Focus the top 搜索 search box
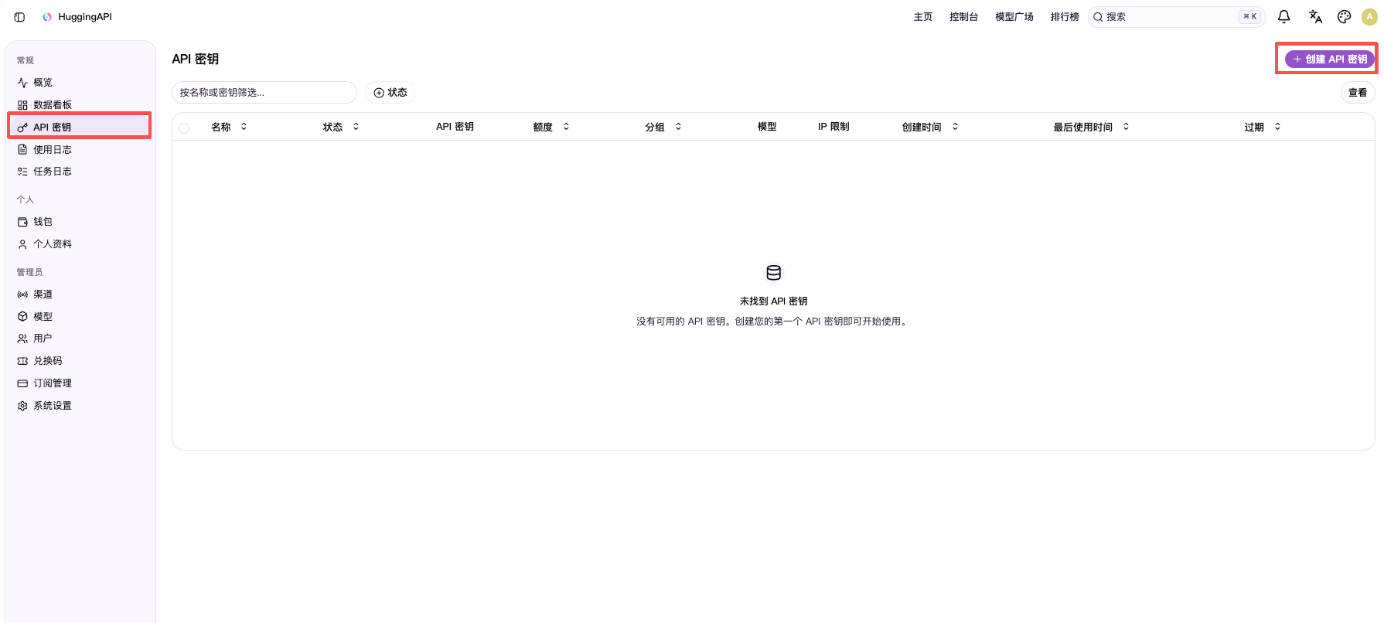 (x=1176, y=17)
